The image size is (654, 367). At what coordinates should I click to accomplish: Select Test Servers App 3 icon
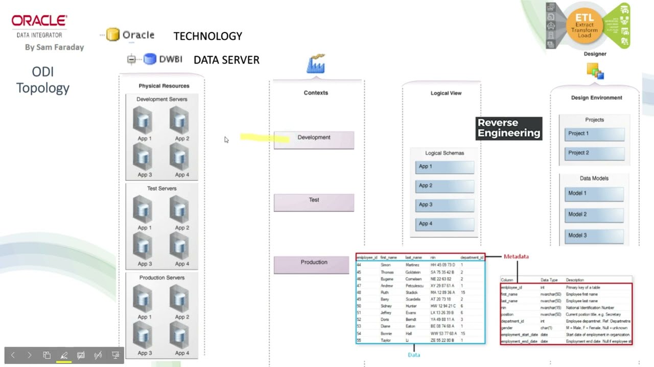[143, 246]
